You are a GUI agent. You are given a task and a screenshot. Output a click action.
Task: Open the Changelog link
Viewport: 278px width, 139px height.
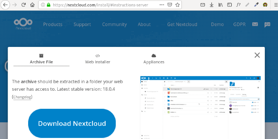22,97
